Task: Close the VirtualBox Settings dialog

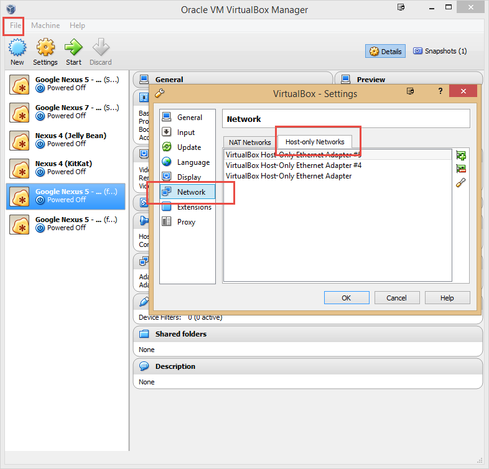Action: [463, 91]
